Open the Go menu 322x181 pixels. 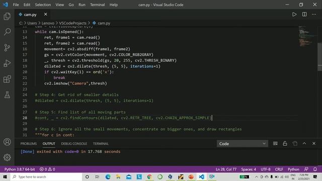pyautogui.click(x=71, y=5)
